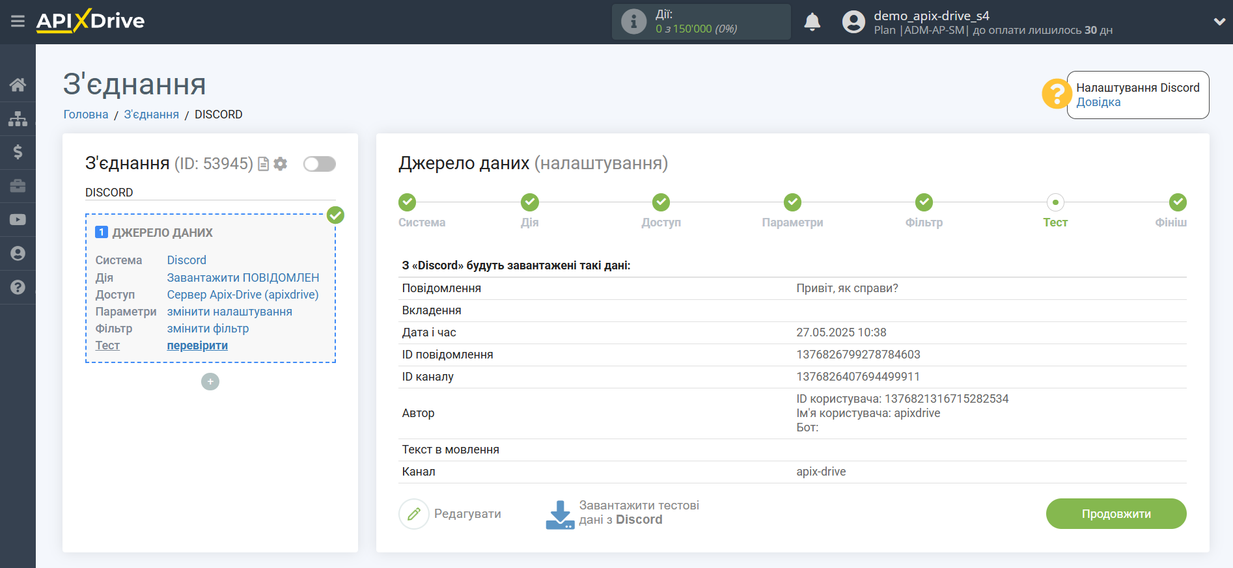Click the actions info icon
Viewport: 1233px width, 568px height.
633,21
